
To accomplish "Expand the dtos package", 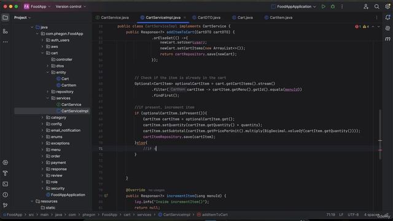I will point(48,66).
